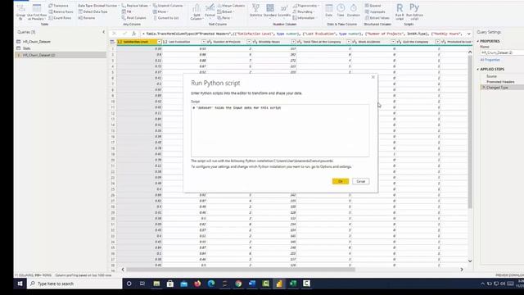
Task: Click Detect Data Type
Action: tap(93, 11)
